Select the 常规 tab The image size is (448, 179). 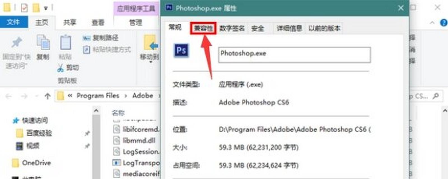pos(175,27)
